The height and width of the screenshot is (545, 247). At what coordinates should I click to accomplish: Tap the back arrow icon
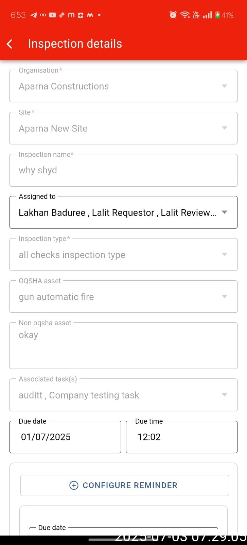point(10,44)
